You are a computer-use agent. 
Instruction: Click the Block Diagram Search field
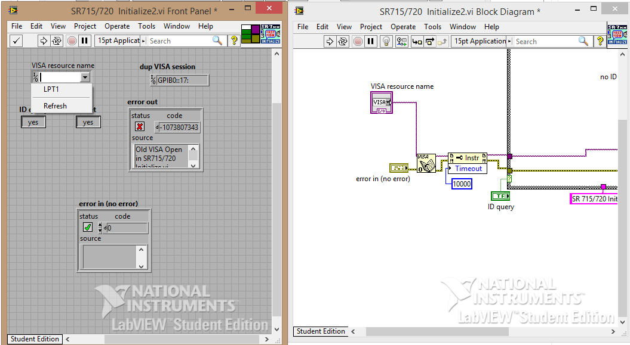[546, 41]
